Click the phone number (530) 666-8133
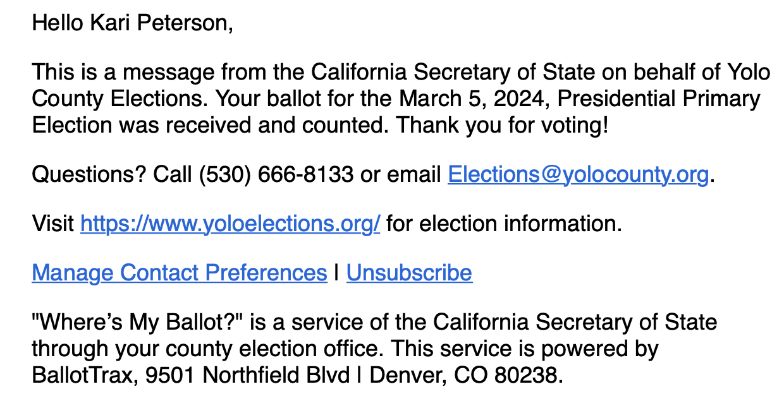 [x=276, y=174]
